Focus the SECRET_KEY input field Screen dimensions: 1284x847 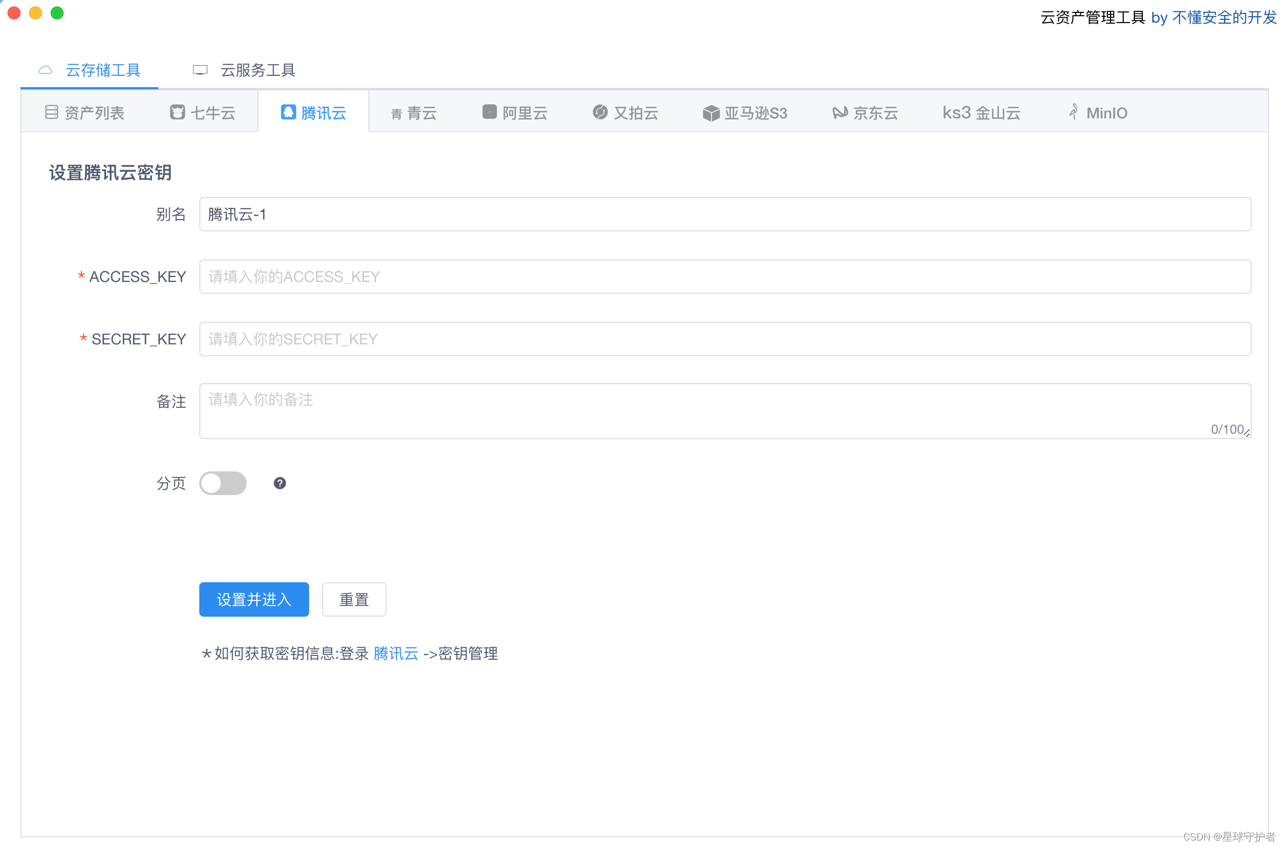tap(725, 339)
